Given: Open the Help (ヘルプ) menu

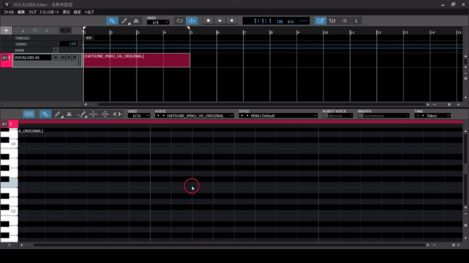Looking at the screenshot, I should [x=89, y=12].
